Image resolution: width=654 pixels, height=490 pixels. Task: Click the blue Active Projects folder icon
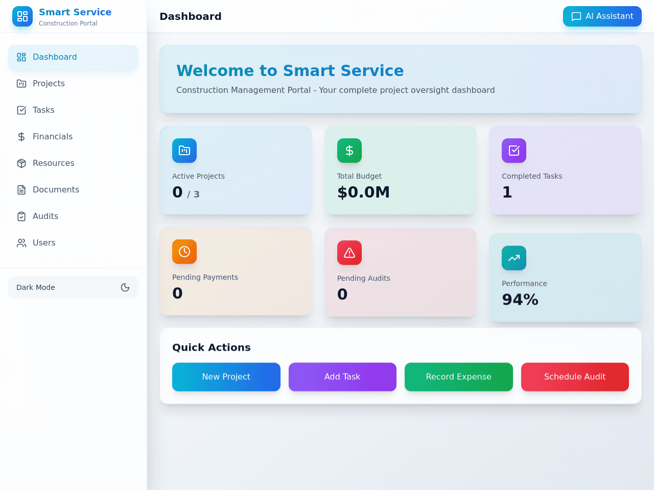(x=184, y=151)
